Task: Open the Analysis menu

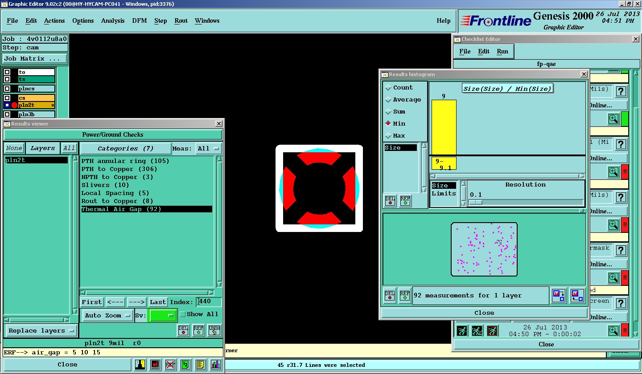Action: [113, 20]
